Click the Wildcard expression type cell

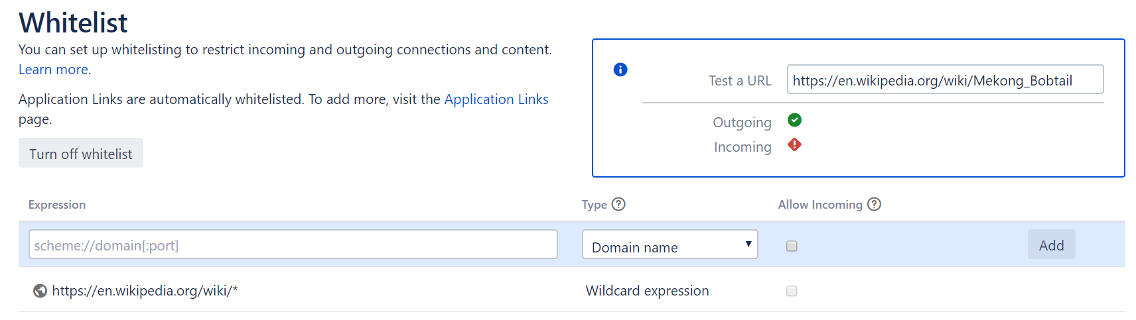coord(647,291)
